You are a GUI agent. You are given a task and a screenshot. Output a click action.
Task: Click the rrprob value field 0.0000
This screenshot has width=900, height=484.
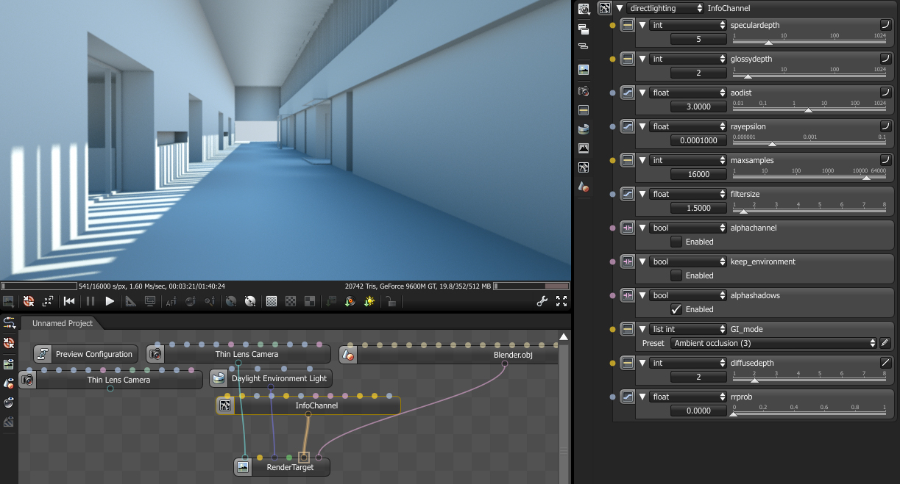(698, 411)
